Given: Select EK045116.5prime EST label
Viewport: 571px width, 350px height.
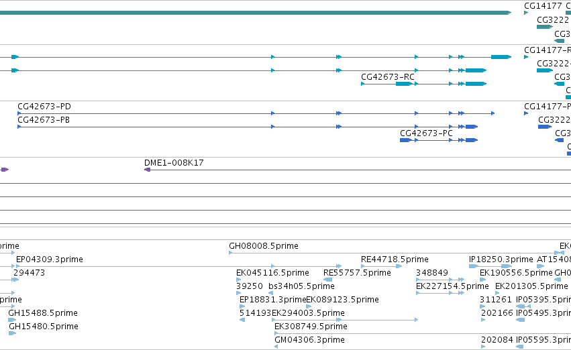Looking at the screenshot, I should tap(272, 273).
